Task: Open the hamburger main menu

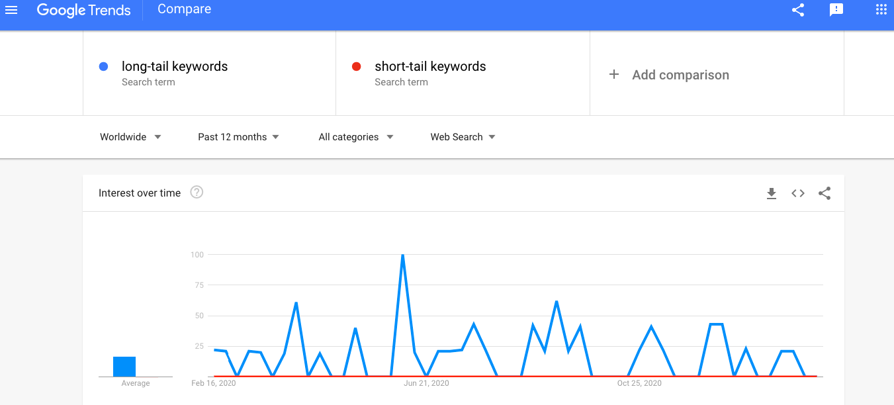Action: pos(11,10)
